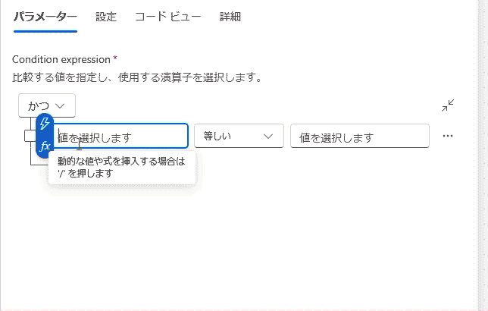Screen dimensions: 488x311
Task: Open the かつ group operator dropdown
Action: (46, 105)
